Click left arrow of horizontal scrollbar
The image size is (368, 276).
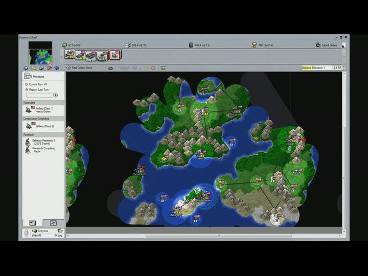coord(68,236)
